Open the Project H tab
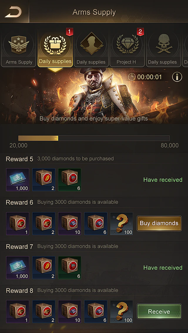 pos(126,49)
